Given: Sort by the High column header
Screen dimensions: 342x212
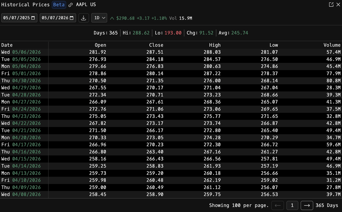Looking at the screenshot, I should point(215,45).
